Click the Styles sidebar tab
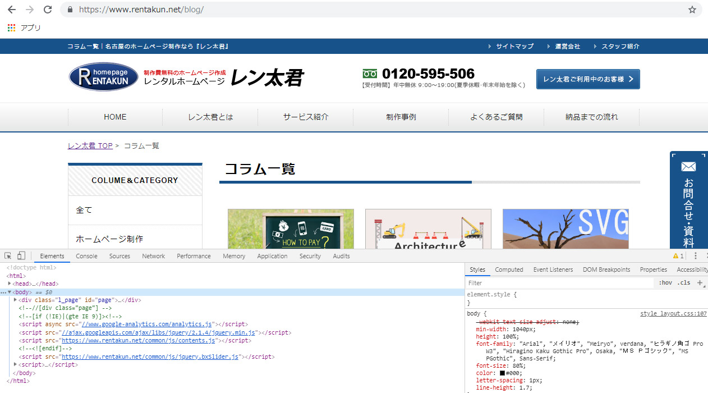The image size is (708, 393). 477,269
